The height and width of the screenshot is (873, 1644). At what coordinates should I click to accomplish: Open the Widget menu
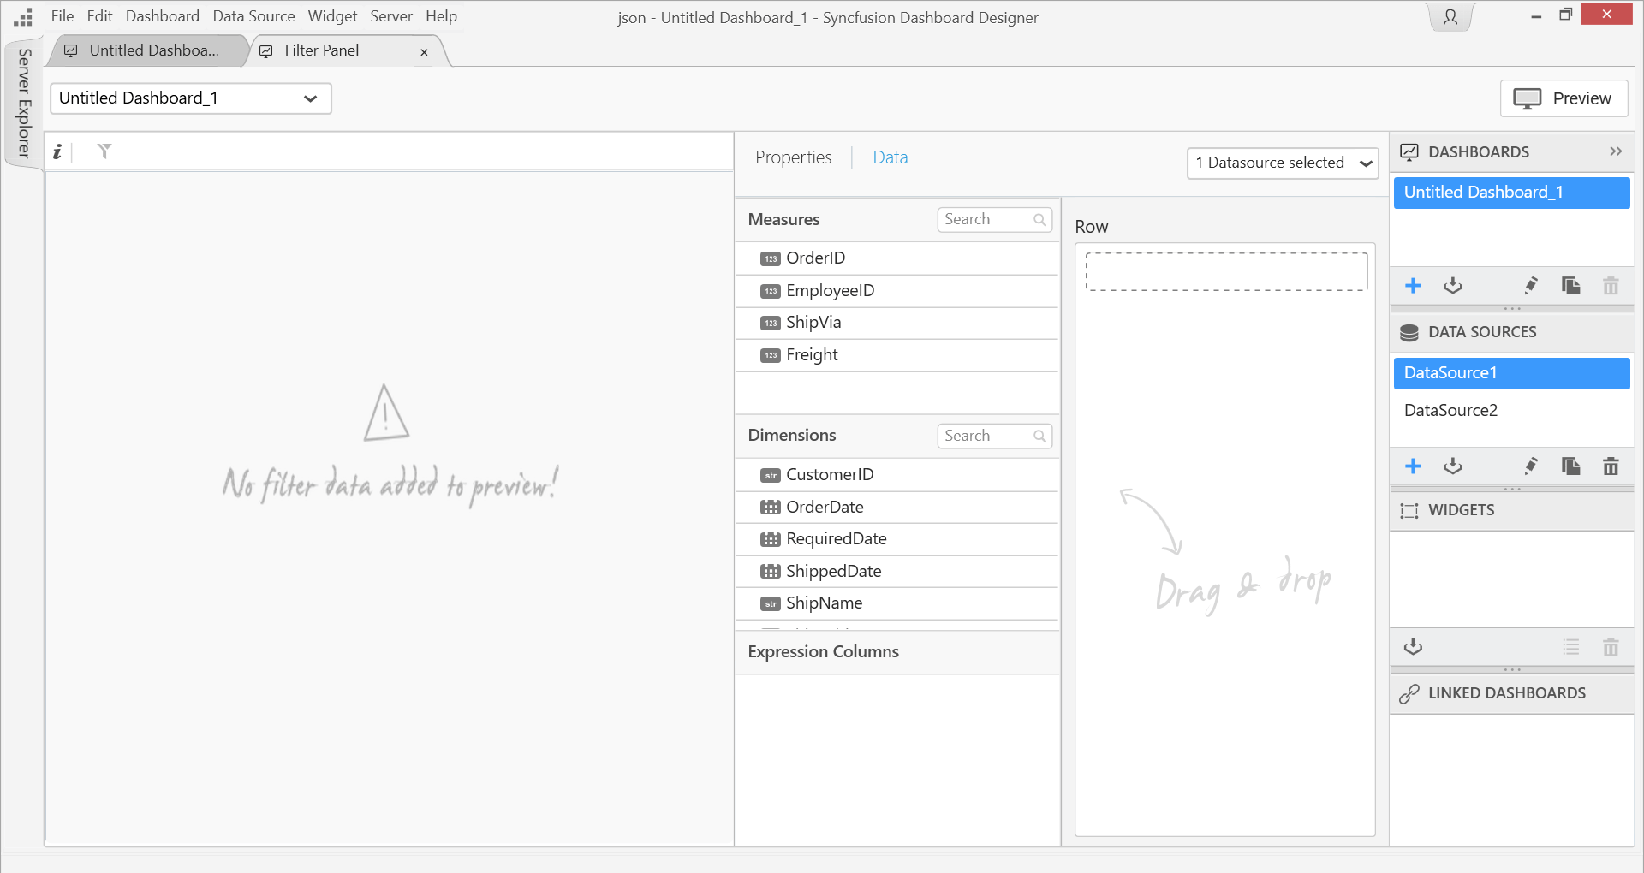(x=332, y=16)
